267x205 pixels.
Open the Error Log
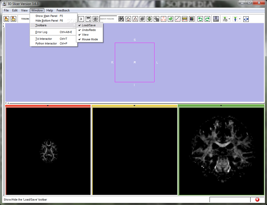pyautogui.click(x=54, y=32)
